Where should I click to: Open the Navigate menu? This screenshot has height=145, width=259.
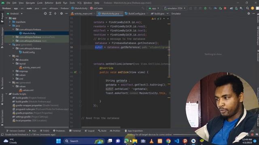pyautogui.click(x=30, y=3)
